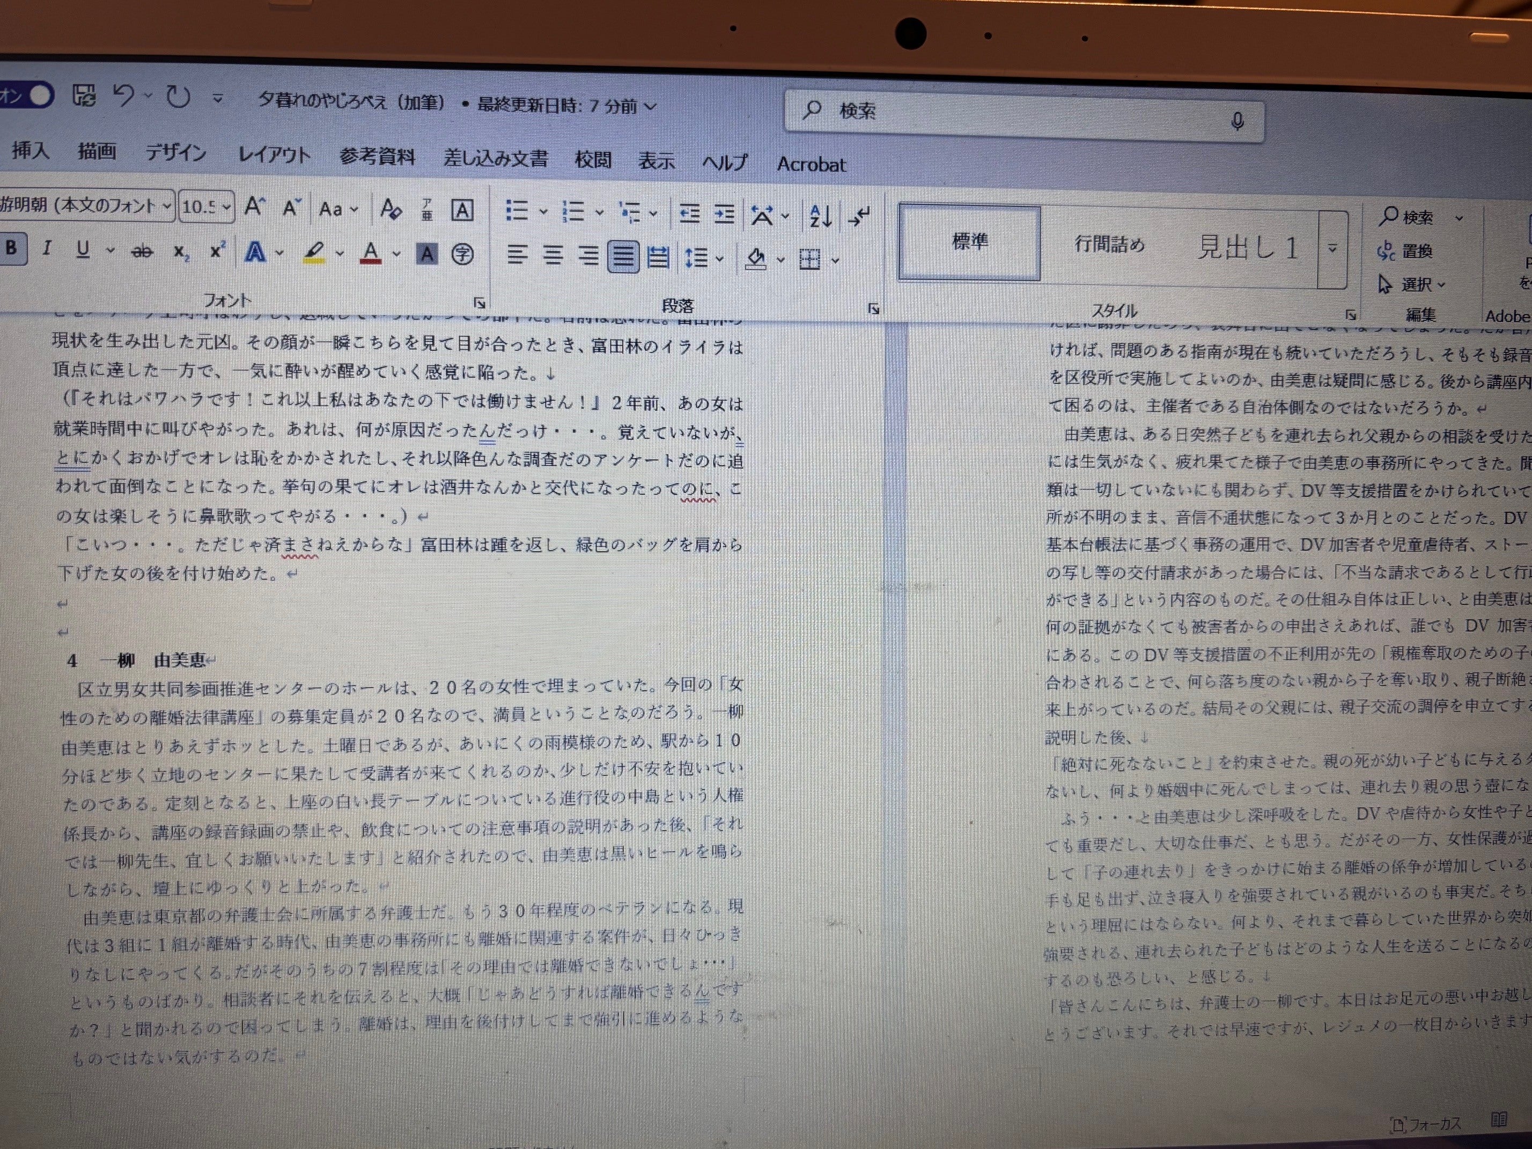Click the microphone icon in search box
The height and width of the screenshot is (1149, 1532).
(x=1238, y=122)
